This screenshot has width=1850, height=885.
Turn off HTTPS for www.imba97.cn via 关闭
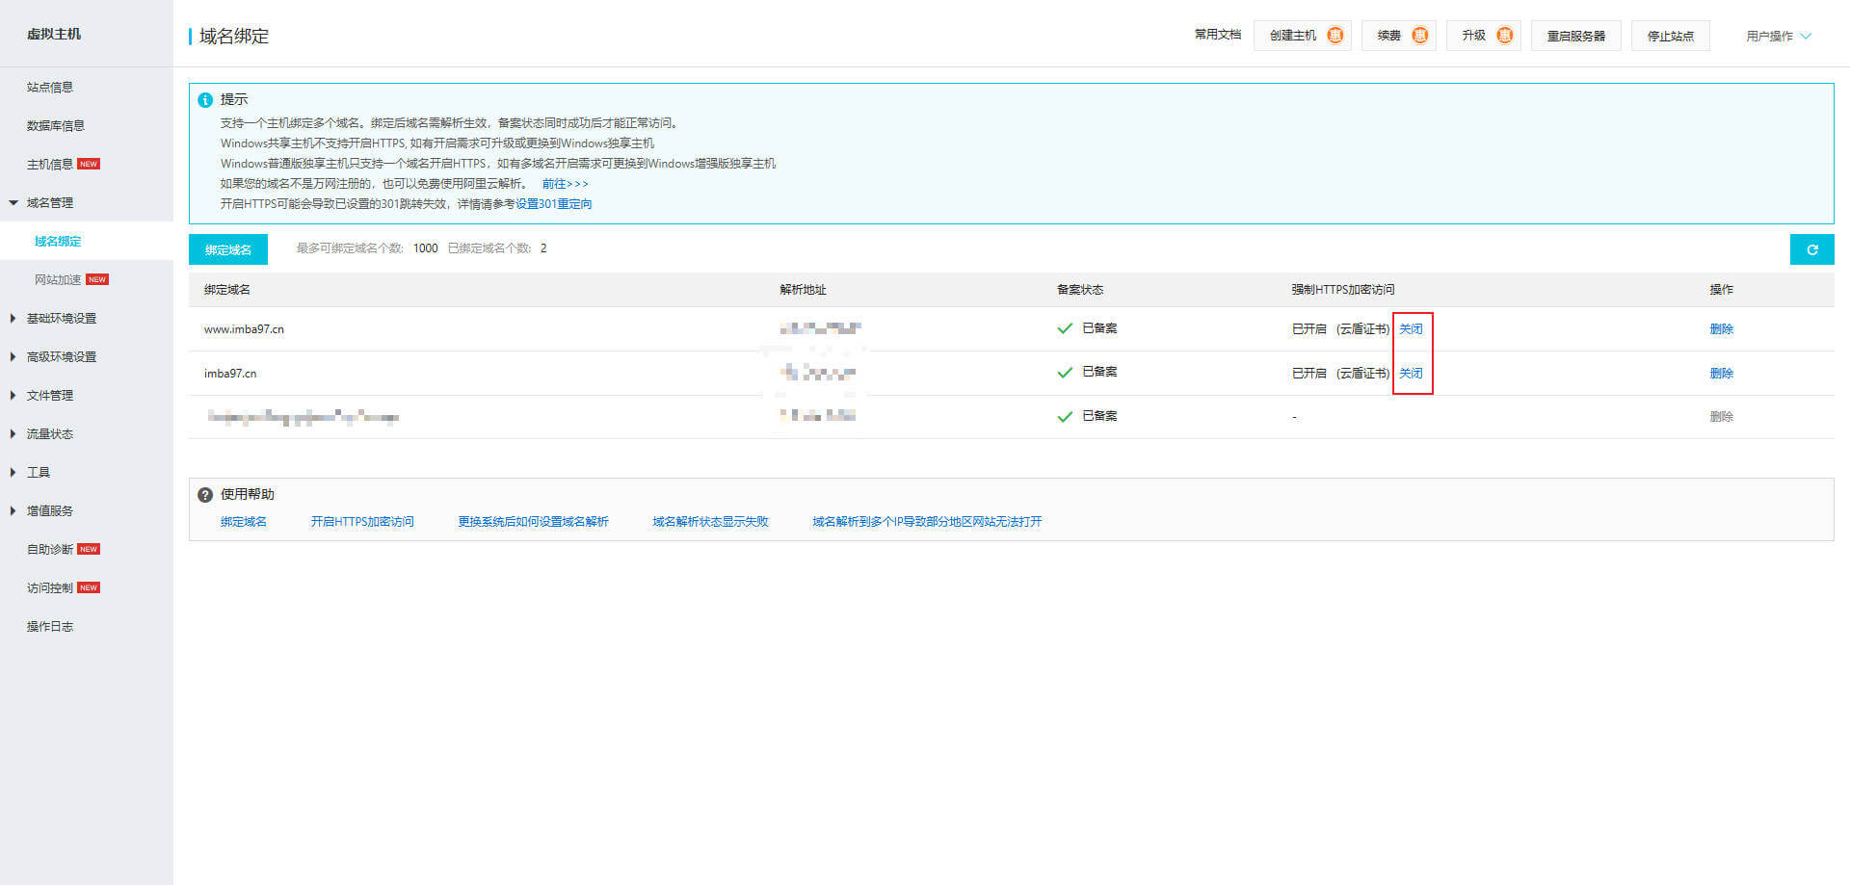pos(1411,329)
